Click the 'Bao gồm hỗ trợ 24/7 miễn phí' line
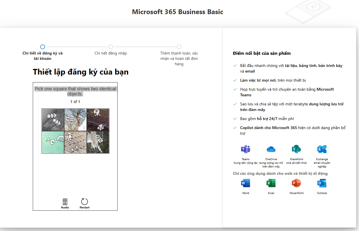The image size is (359, 231). 267,119
